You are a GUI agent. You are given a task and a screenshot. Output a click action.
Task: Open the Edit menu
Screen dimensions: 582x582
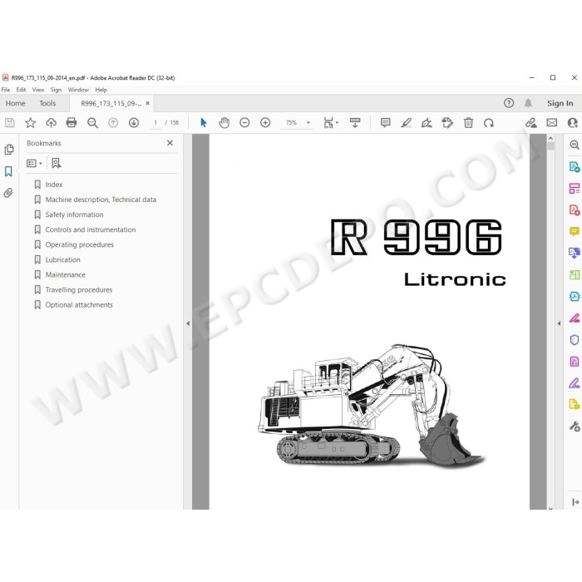click(x=21, y=90)
